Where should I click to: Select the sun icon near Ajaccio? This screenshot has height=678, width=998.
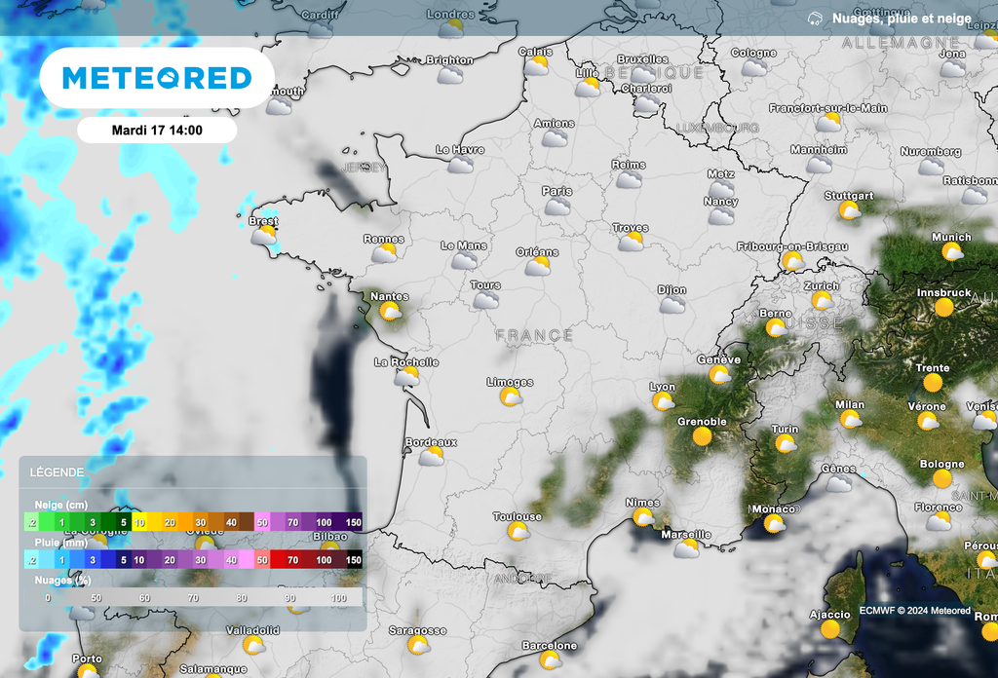[829, 627]
